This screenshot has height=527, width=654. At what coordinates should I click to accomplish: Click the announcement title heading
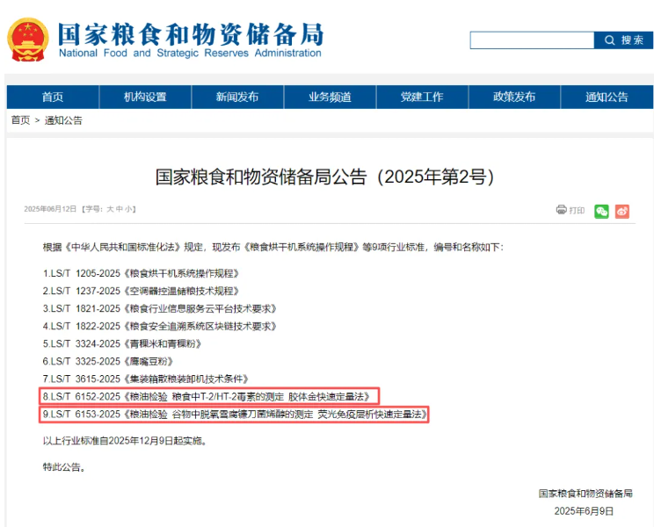coord(325,177)
